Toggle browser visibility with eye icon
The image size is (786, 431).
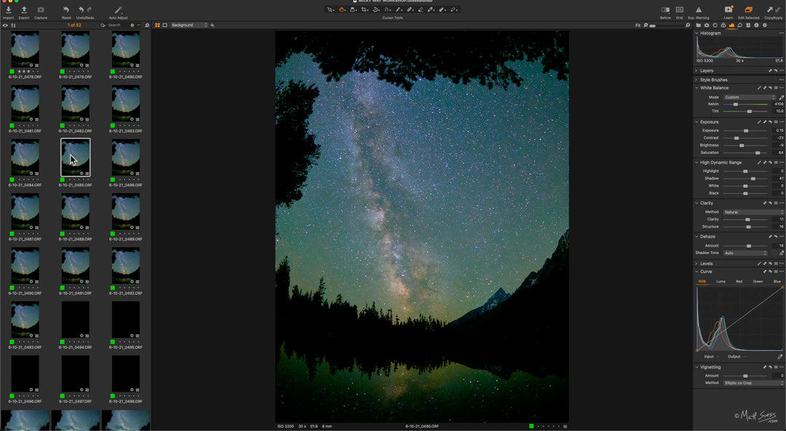click(x=5, y=25)
